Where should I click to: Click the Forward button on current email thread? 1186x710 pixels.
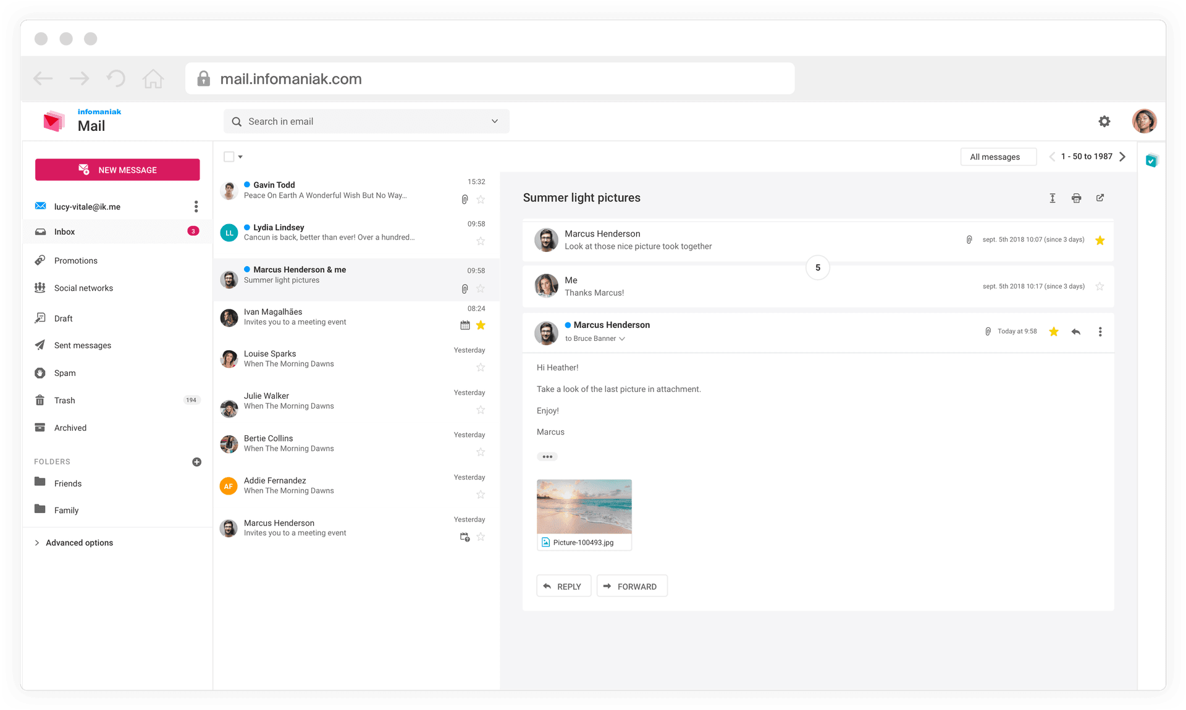[630, 587]
